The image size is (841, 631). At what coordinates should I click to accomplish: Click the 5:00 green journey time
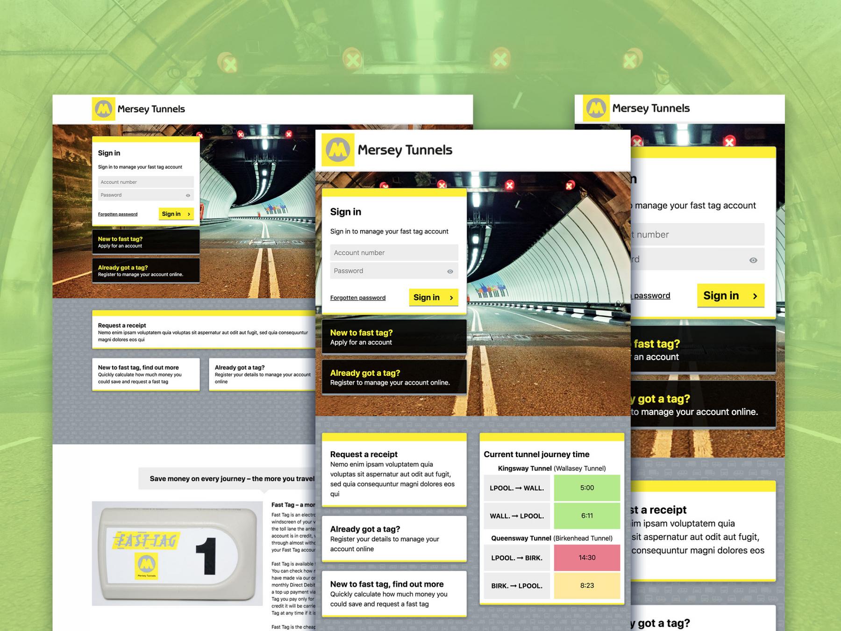pos(587,488)
